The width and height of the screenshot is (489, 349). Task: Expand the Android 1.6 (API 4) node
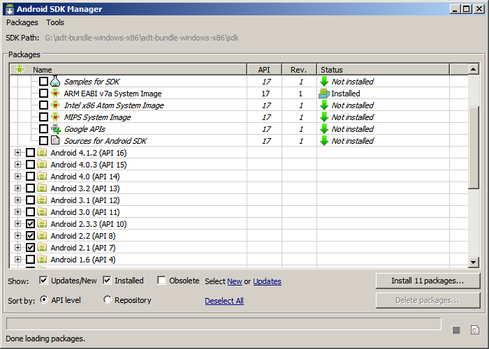click(x=17, y=259)
